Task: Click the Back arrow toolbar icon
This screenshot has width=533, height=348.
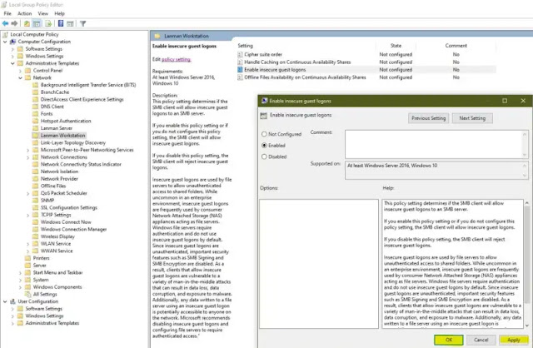Action: click(x=6, y=23)
